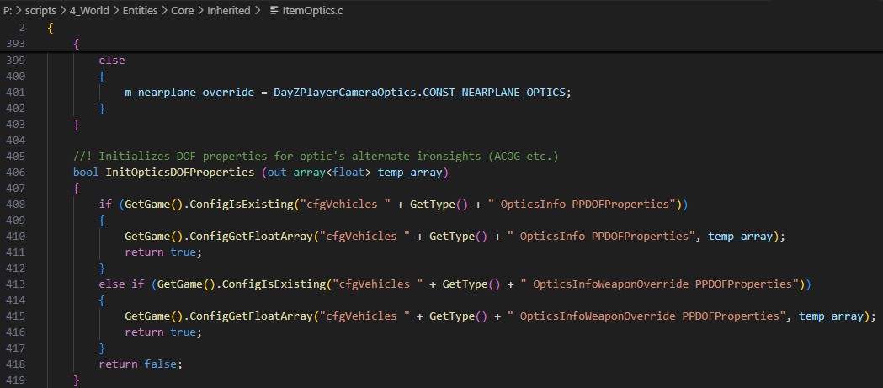The width and height of the screenshot is (883, 388).
Task: Click the InitOpticsDOFProperties function name
Action: tap(180, 173)
